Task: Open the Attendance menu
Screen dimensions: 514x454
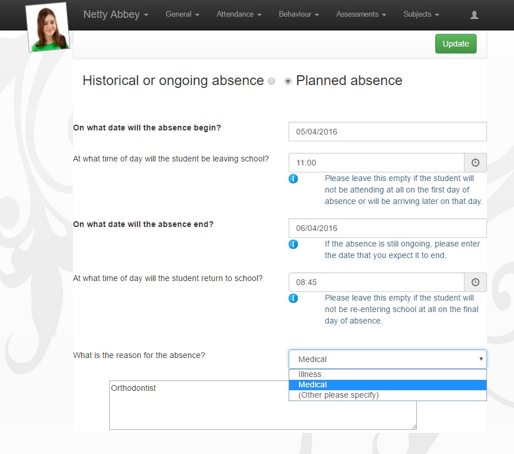Action: [239, 14]
